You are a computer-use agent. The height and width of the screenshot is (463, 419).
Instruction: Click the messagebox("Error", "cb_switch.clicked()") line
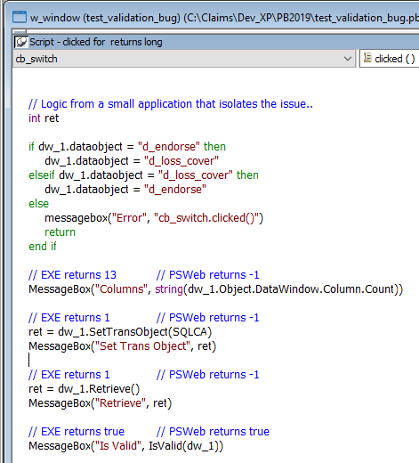[154, 218]
